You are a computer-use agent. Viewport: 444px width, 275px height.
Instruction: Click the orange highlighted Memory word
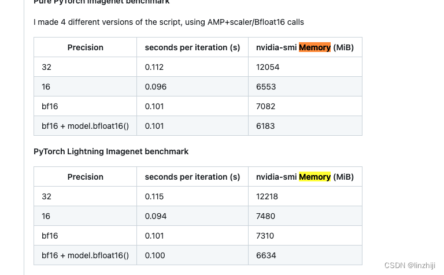click(x=314, y=47)
